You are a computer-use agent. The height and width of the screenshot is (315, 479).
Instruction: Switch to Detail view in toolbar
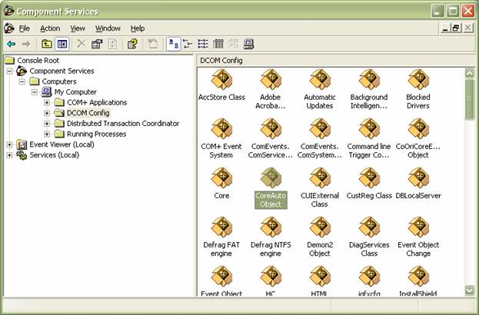(218, 44)
